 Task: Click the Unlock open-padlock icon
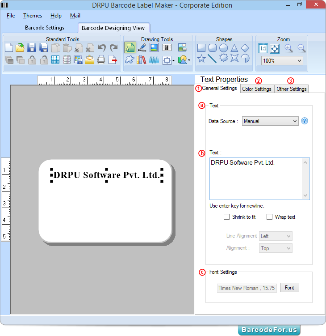click(x=44, y=60)
